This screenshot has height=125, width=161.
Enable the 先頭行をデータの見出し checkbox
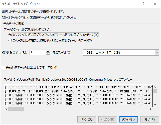pyautogui.click(x=4, y=67)
